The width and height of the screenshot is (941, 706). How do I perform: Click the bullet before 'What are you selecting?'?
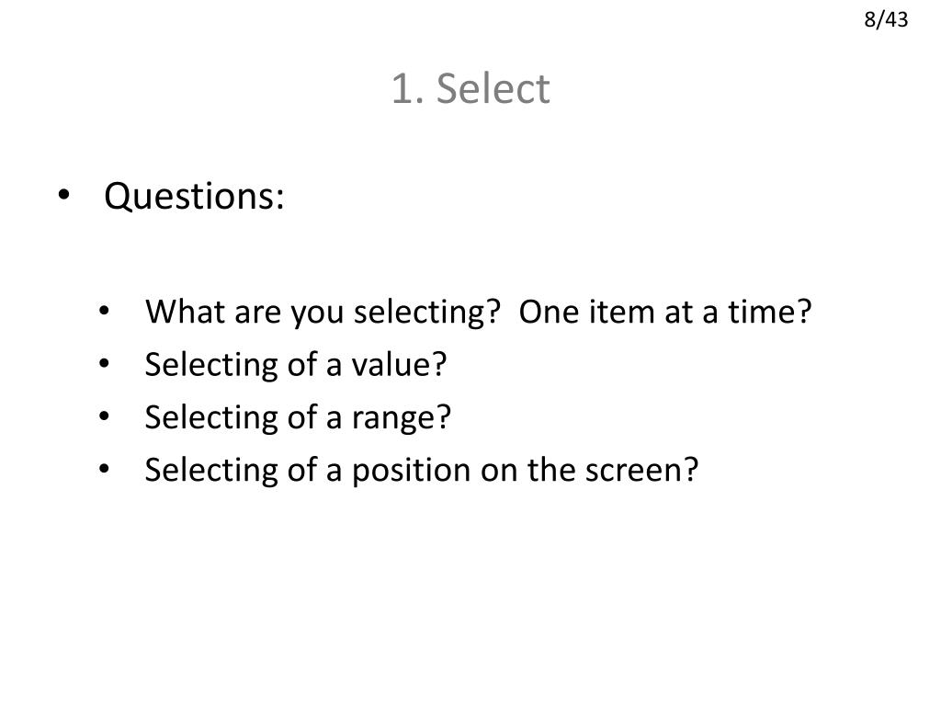point(105,312)
